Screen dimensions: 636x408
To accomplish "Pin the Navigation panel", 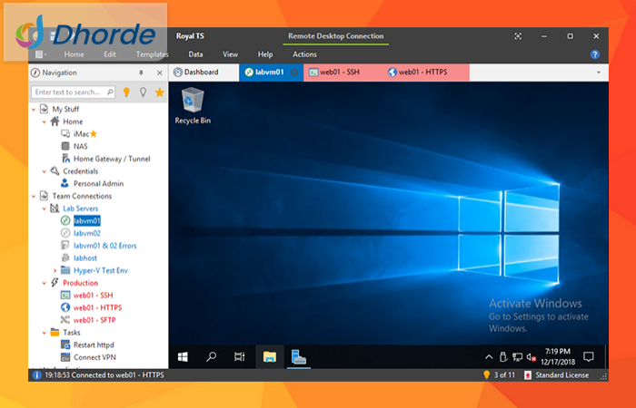I will click(141, 73).
